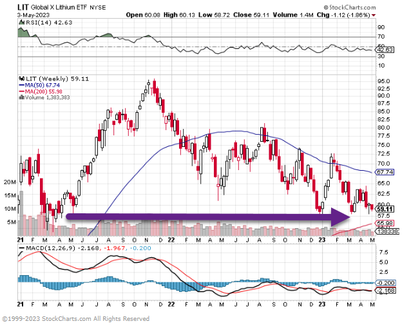Image resolution: width=420 pixels, height=328 pixels.
Task: Click the 82.5 price axis label
Action: tap(383, 119)
